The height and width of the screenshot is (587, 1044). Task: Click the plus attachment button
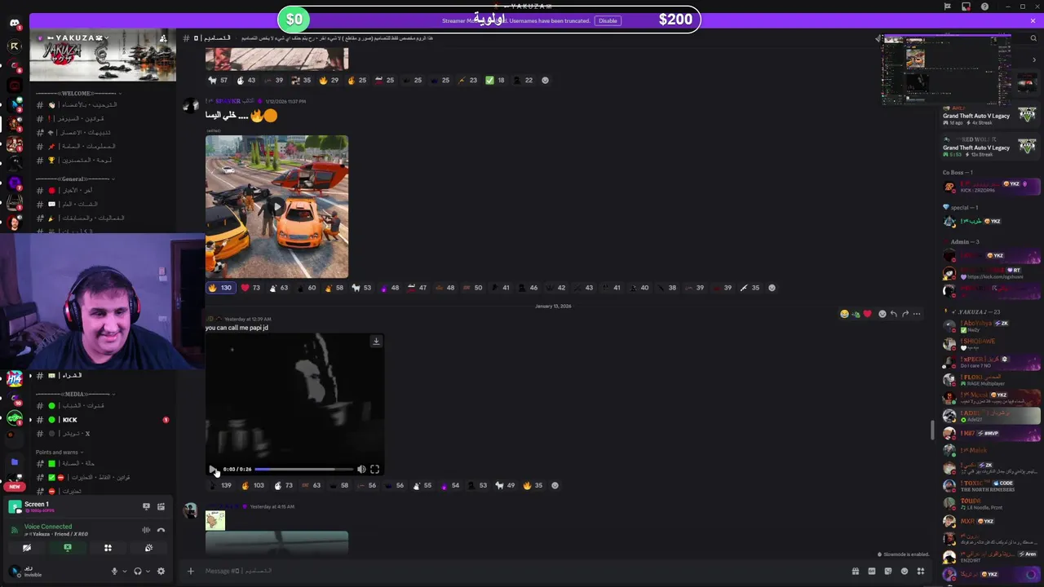(191, 571)
